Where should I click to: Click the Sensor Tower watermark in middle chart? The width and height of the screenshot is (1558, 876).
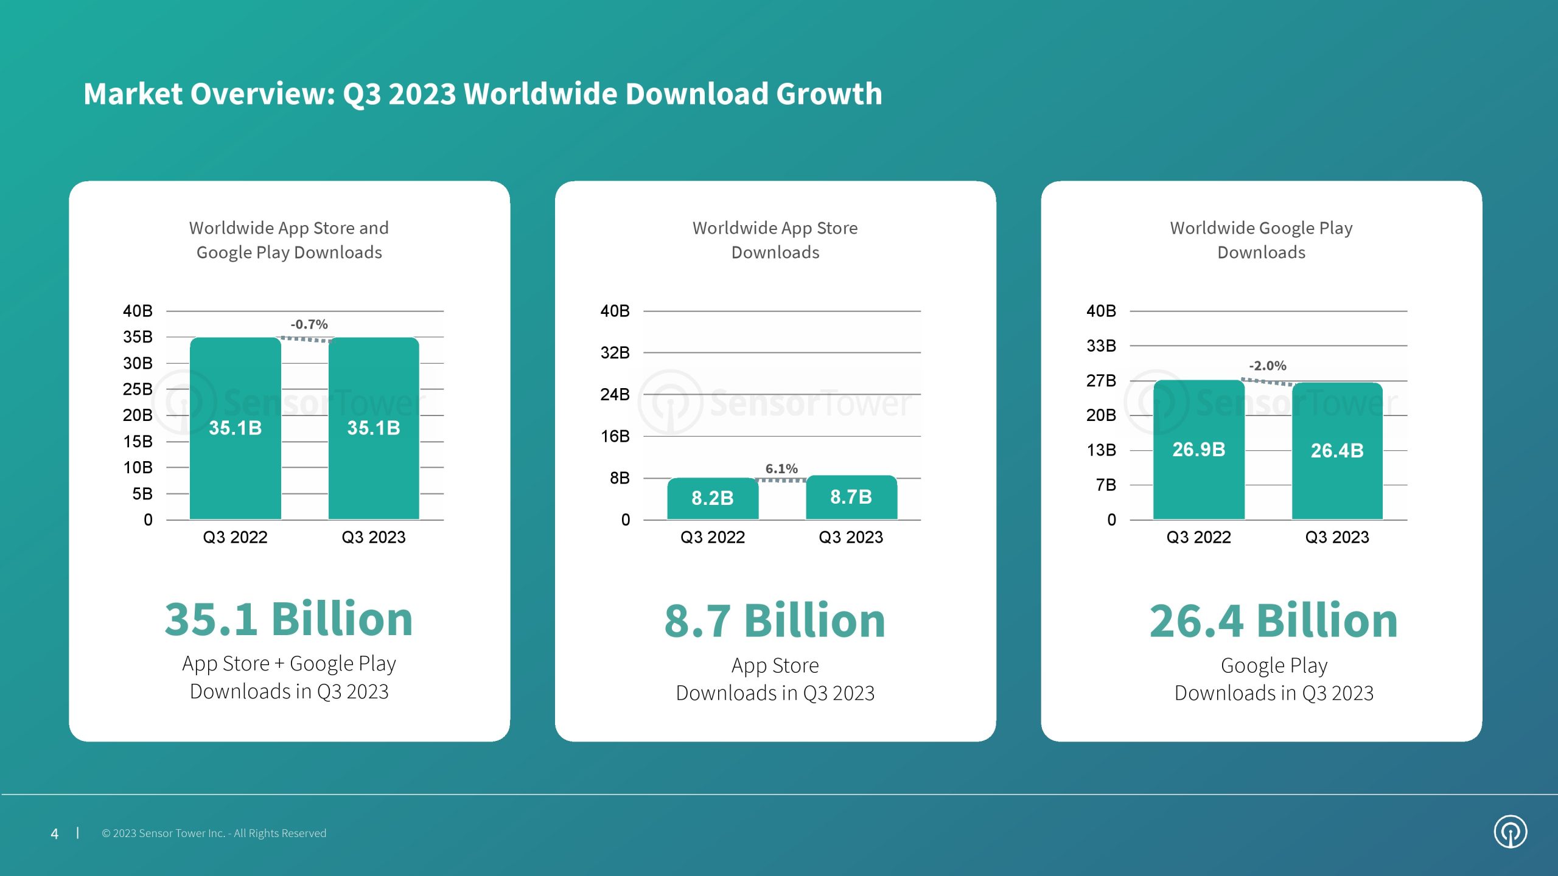point(775,403)
